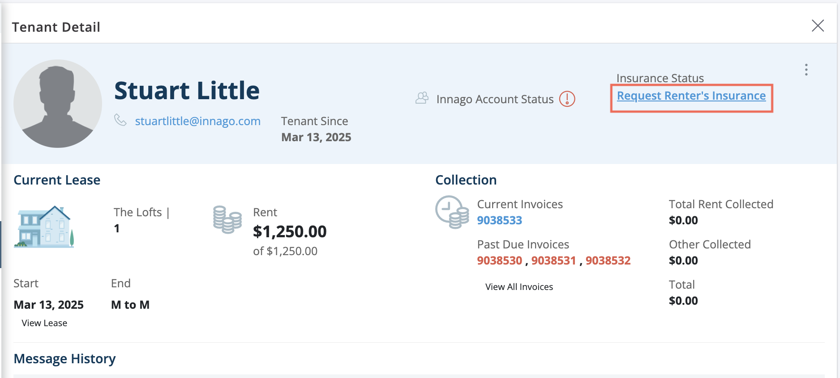
Task: Click the red account status alert icon
Action: (567, 99)
